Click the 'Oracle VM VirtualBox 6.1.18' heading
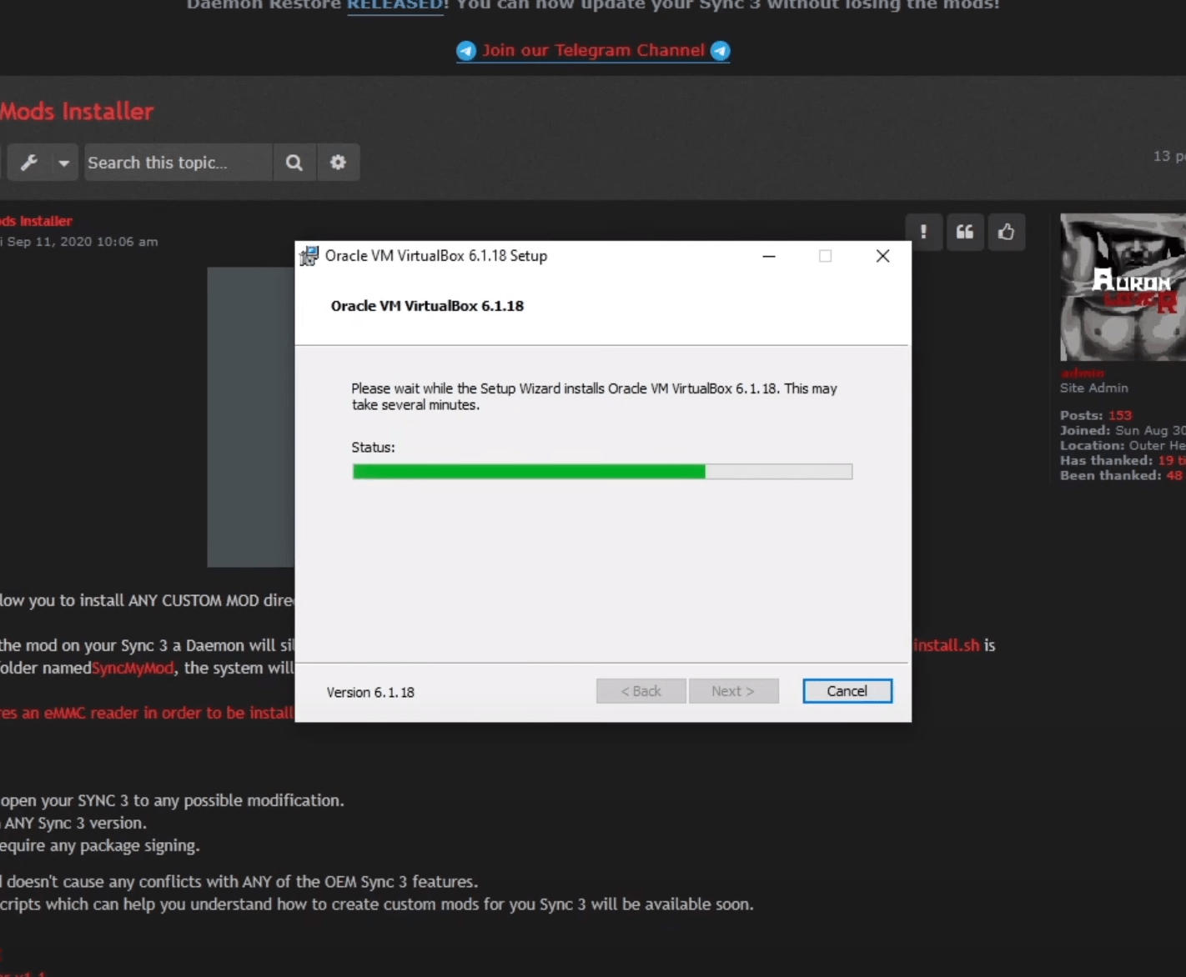 [x=427, y=306]
